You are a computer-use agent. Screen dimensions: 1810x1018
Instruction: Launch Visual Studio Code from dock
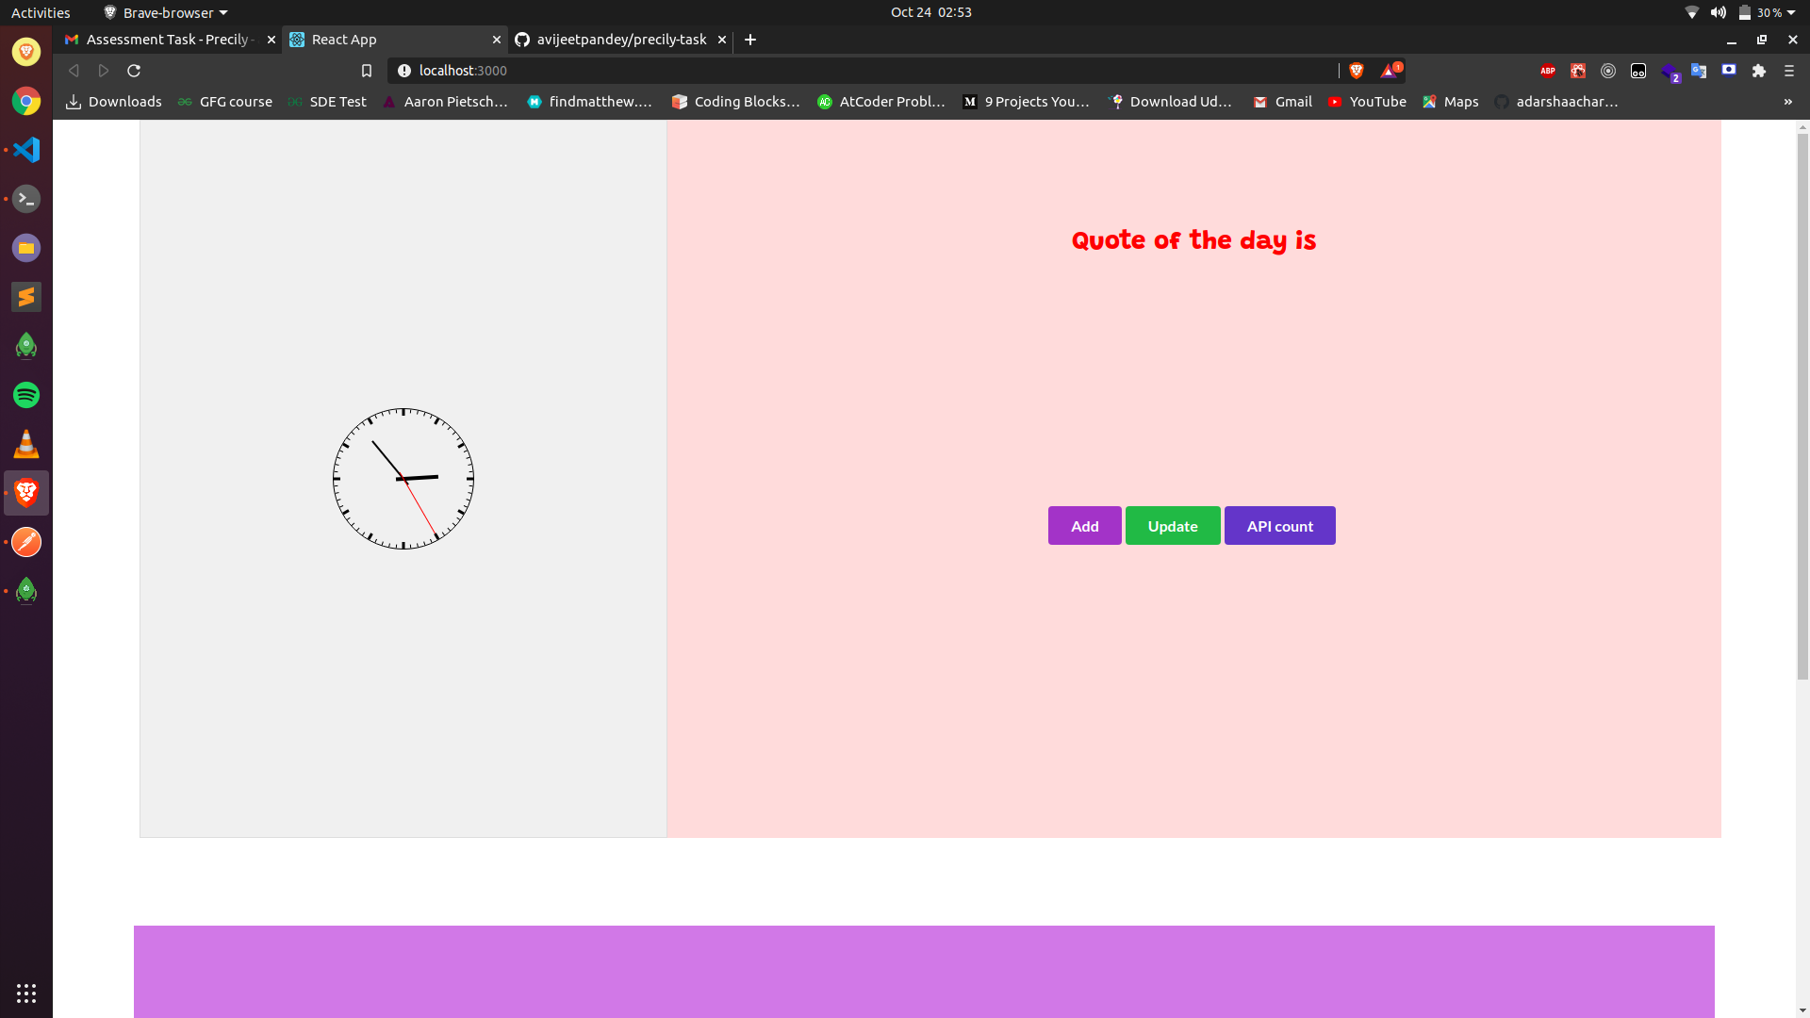(26, 150)
